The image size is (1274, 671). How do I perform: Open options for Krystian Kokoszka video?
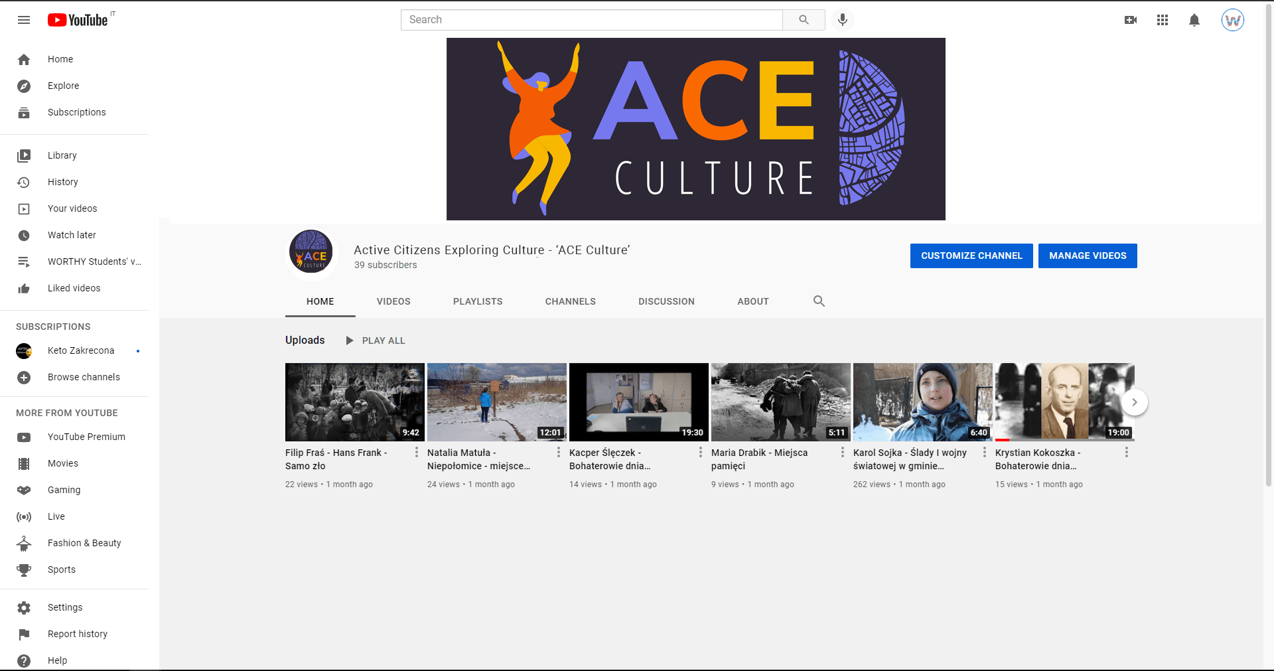[x=1126, y=452]
